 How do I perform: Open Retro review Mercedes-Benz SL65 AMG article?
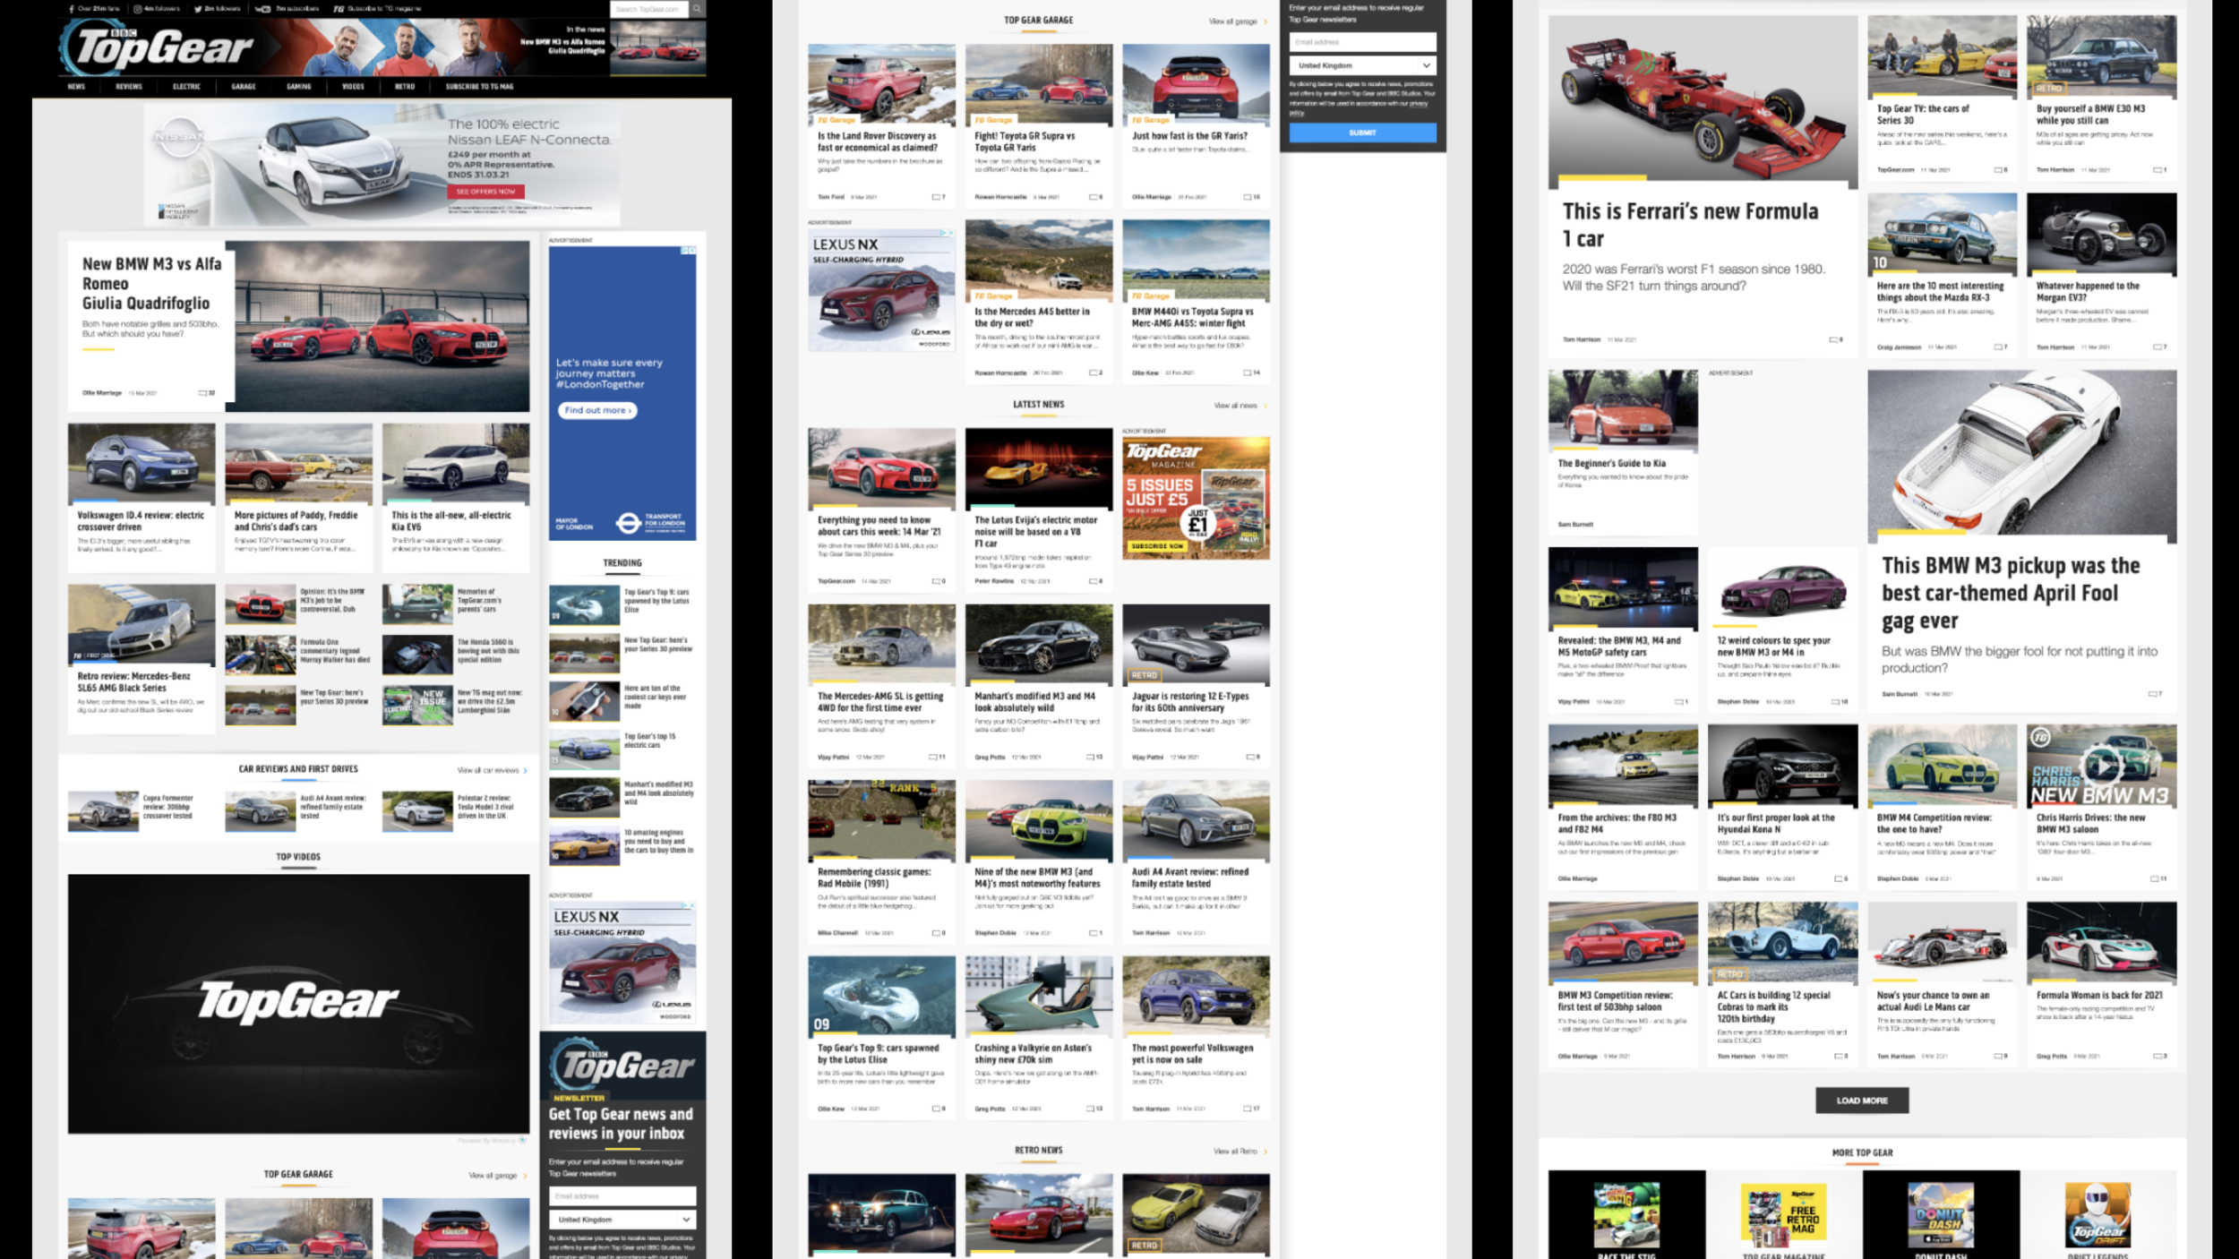[x=133, y=682]
